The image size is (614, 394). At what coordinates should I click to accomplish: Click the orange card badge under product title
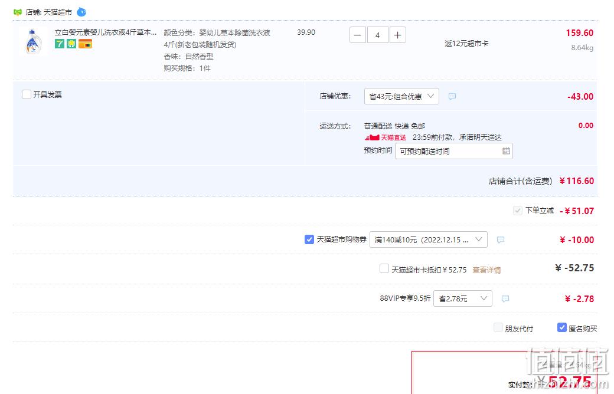pos(85,44)
